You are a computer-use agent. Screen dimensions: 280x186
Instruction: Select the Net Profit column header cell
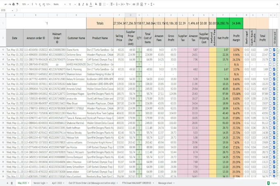223,38
